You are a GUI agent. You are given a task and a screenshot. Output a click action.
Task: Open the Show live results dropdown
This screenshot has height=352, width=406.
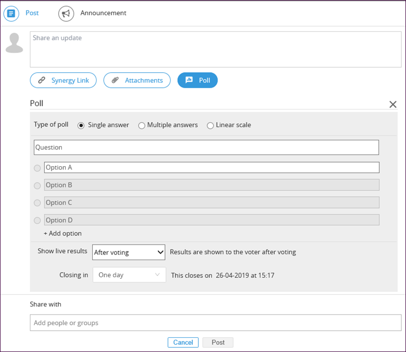(x=129, y=253)
